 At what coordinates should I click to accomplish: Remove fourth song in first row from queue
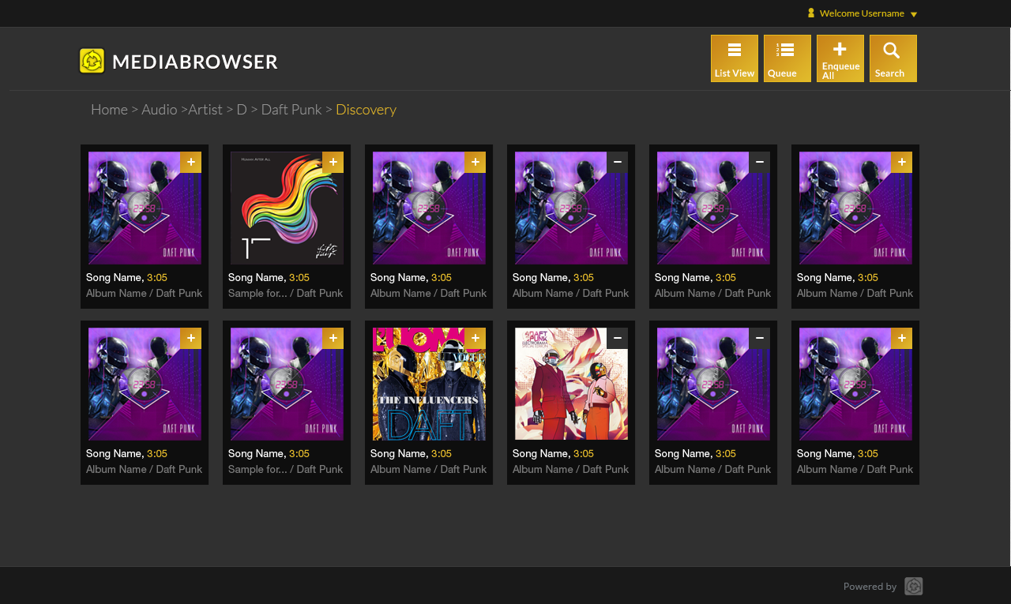617,162
